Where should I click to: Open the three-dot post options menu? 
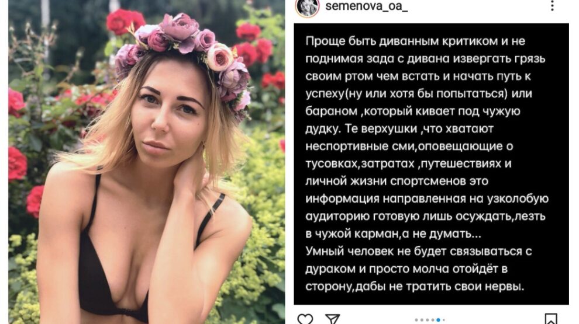[553, 5]
